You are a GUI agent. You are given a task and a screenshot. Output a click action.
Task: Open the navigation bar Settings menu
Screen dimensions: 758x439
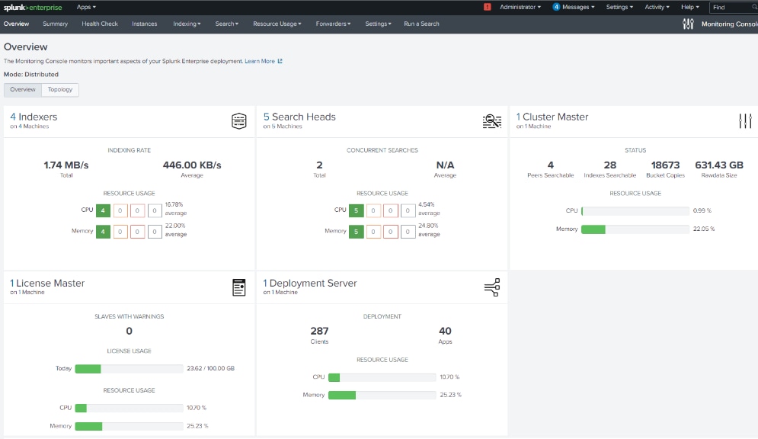coord(378,24)
